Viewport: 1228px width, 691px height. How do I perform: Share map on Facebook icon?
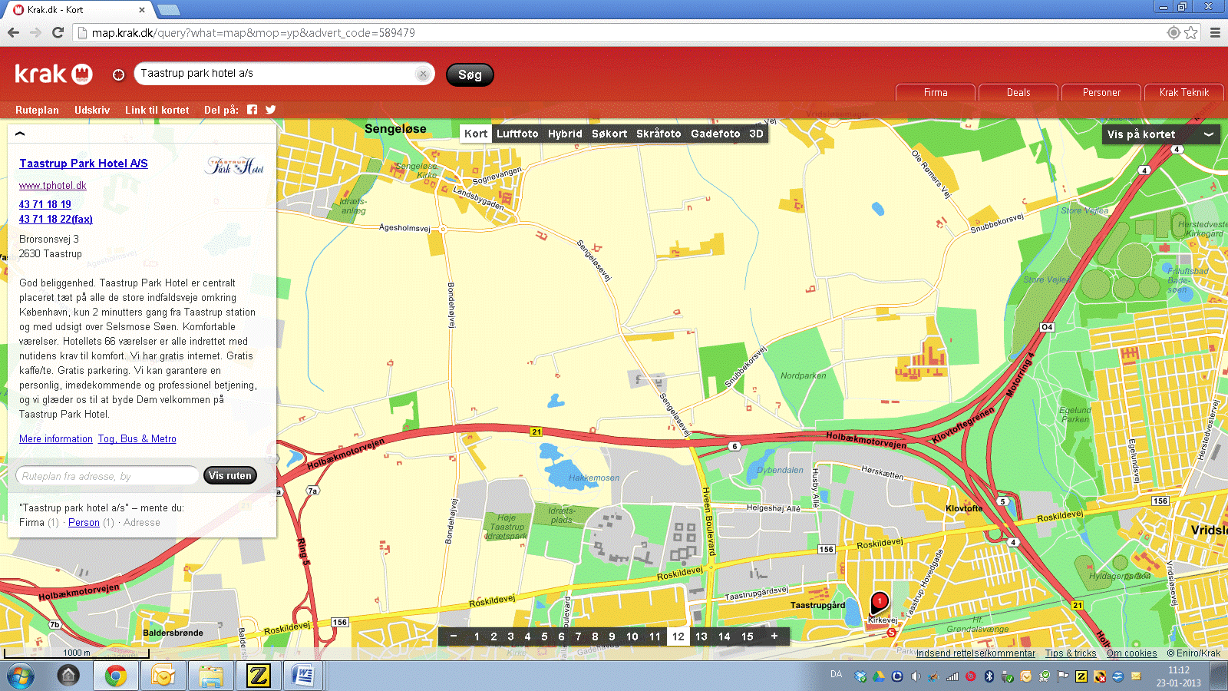252,110
